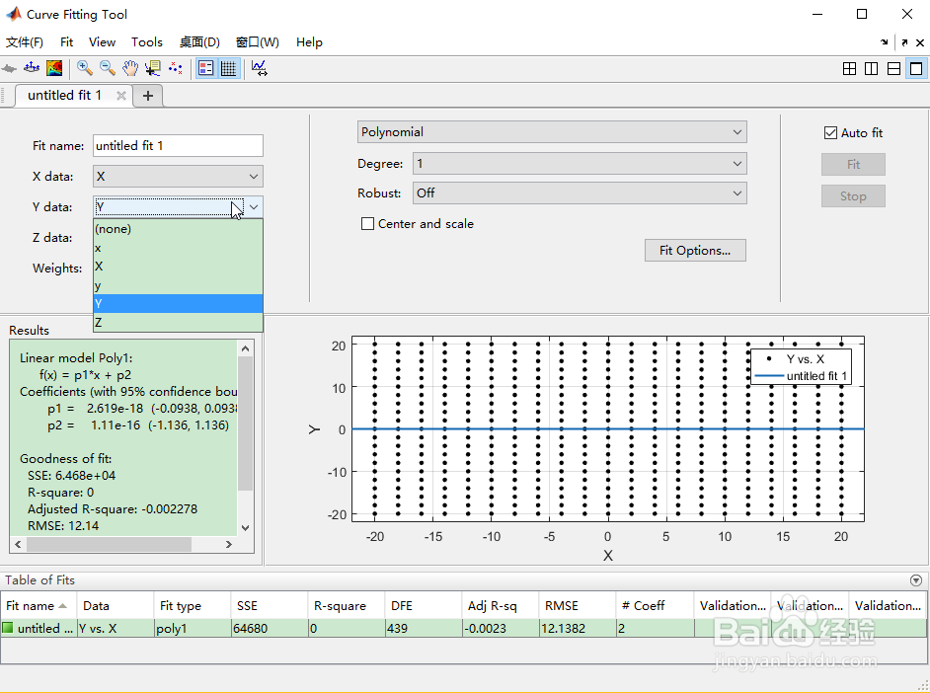Click the undock arrow icon in menu bar

click(904, 42)
